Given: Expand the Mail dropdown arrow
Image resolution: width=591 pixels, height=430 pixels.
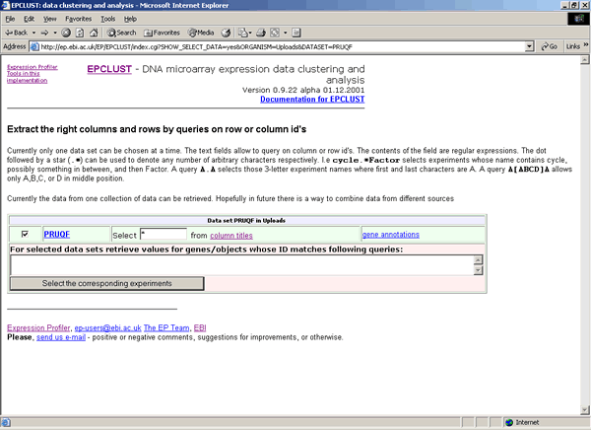Looking at the screenshot, I should point(250,33).
